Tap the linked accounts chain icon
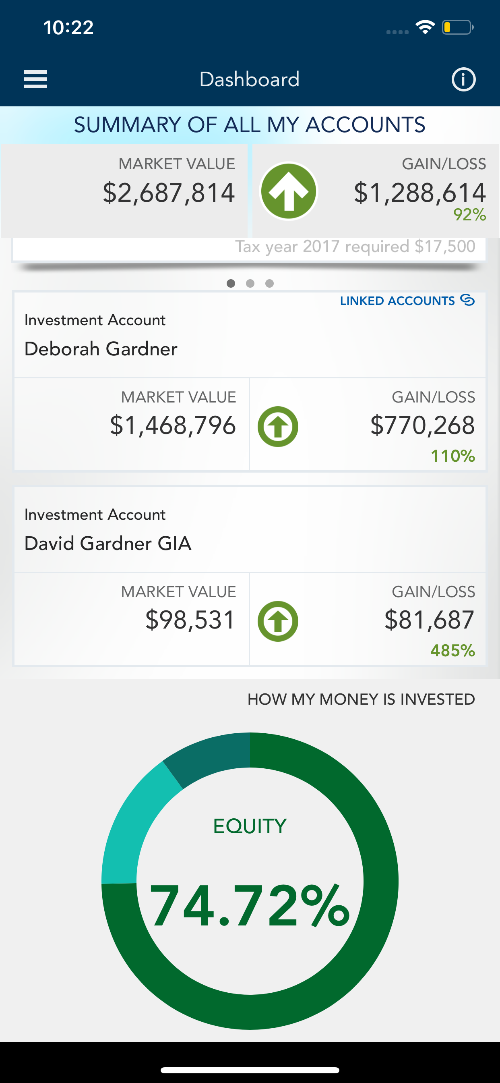The image size is (500, 1083). [467, 300]
